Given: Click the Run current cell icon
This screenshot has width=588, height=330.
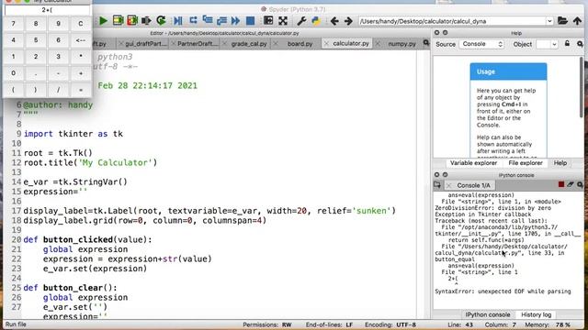Looking at the screenshot, I should point(119,20).
